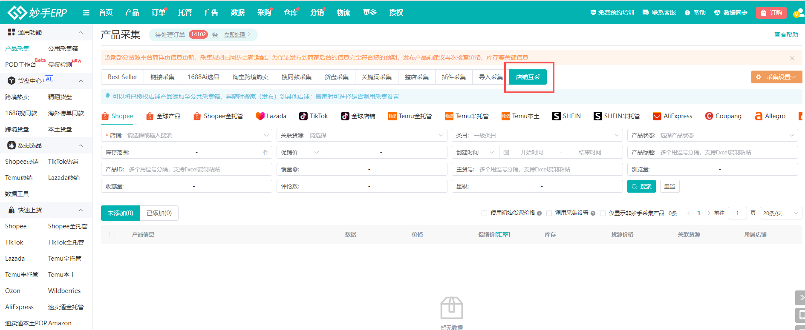Click the page number jump input
The width and height of the screenshot is (805, 330).
(x=737, y=213)
